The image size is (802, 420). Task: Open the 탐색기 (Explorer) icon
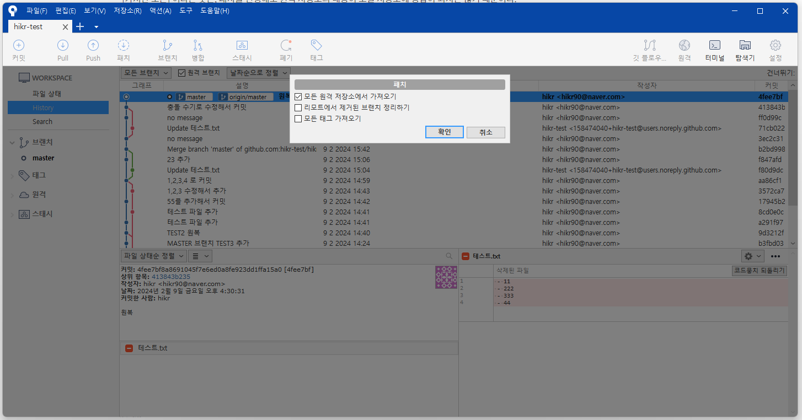coord(745,50)
